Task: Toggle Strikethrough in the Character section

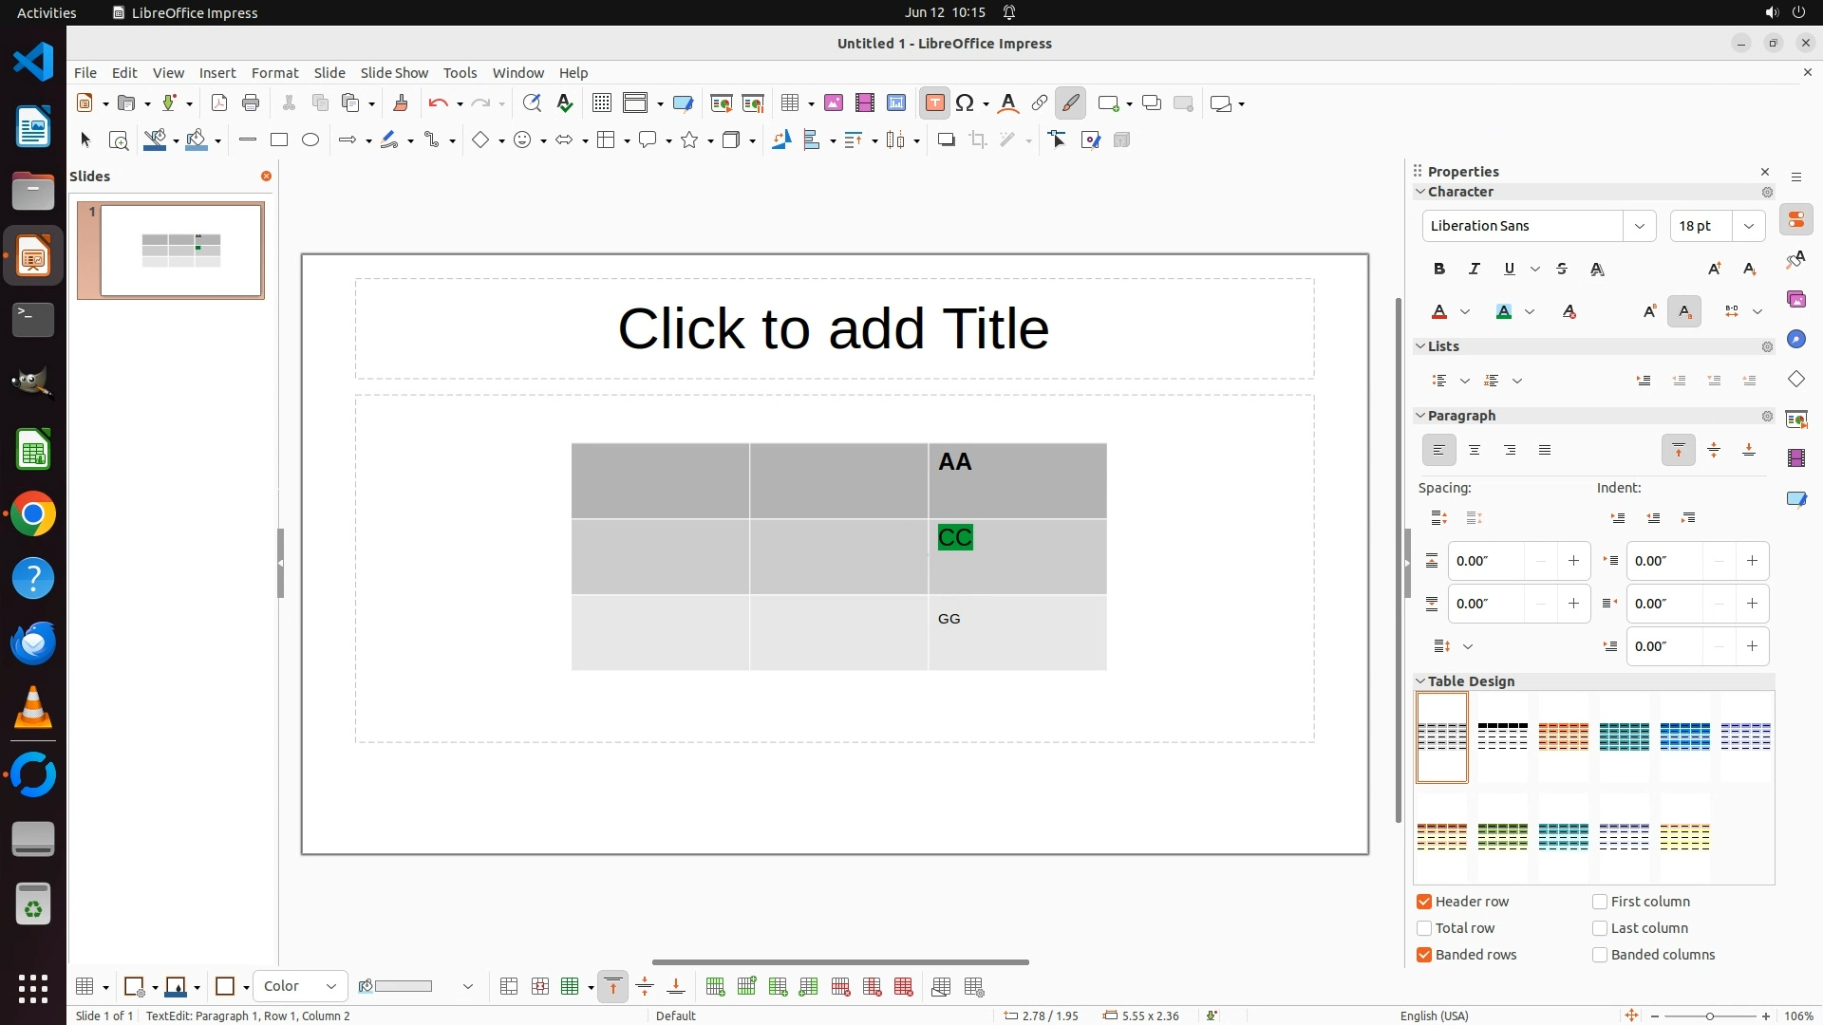Action: tap(1562, 270)
